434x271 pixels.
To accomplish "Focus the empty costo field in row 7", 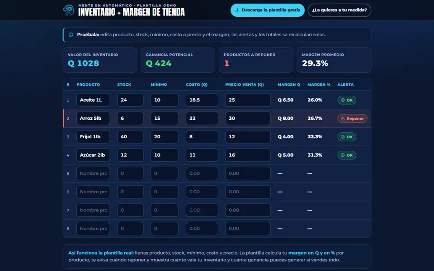I will click(x=202, y=210).
